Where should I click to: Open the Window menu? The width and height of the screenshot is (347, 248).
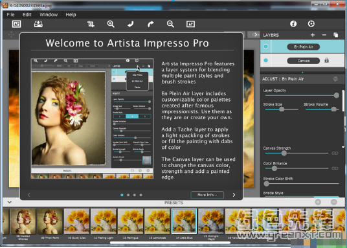[49, 15]
